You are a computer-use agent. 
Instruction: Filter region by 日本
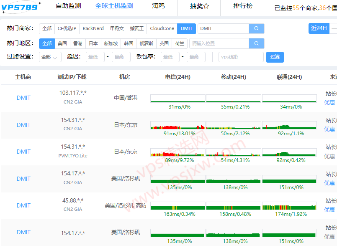[93, 43]
